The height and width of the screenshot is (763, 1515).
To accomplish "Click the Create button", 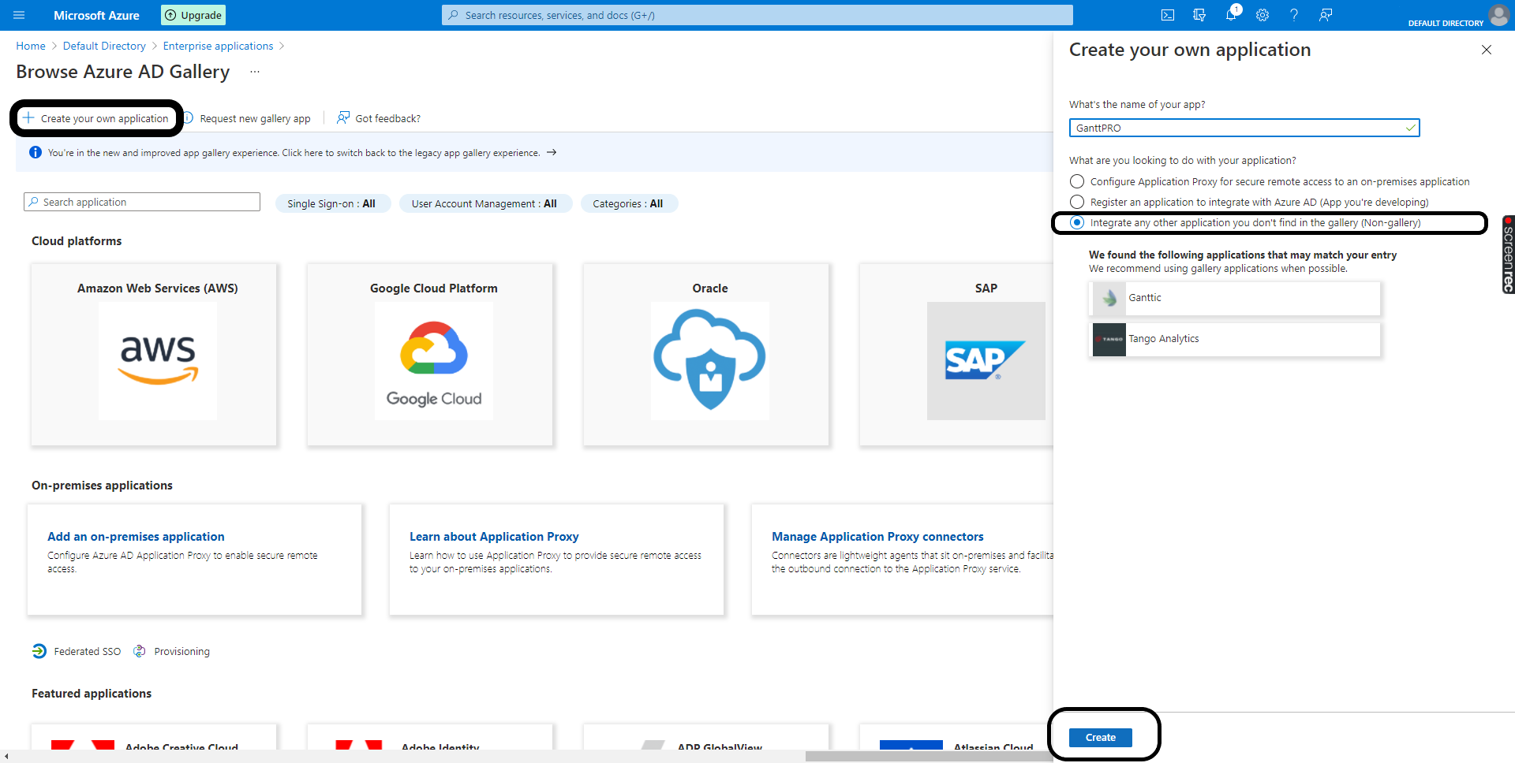I will click(x=1101, y=737).
